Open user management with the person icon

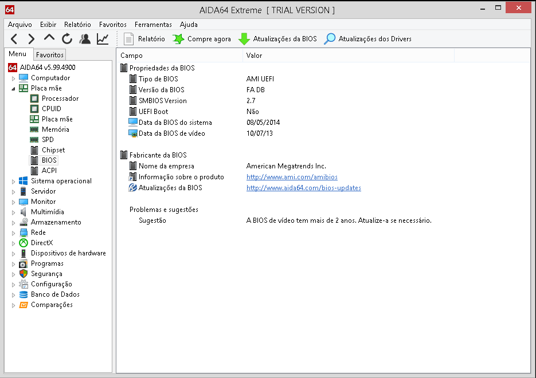pos(85,39)
